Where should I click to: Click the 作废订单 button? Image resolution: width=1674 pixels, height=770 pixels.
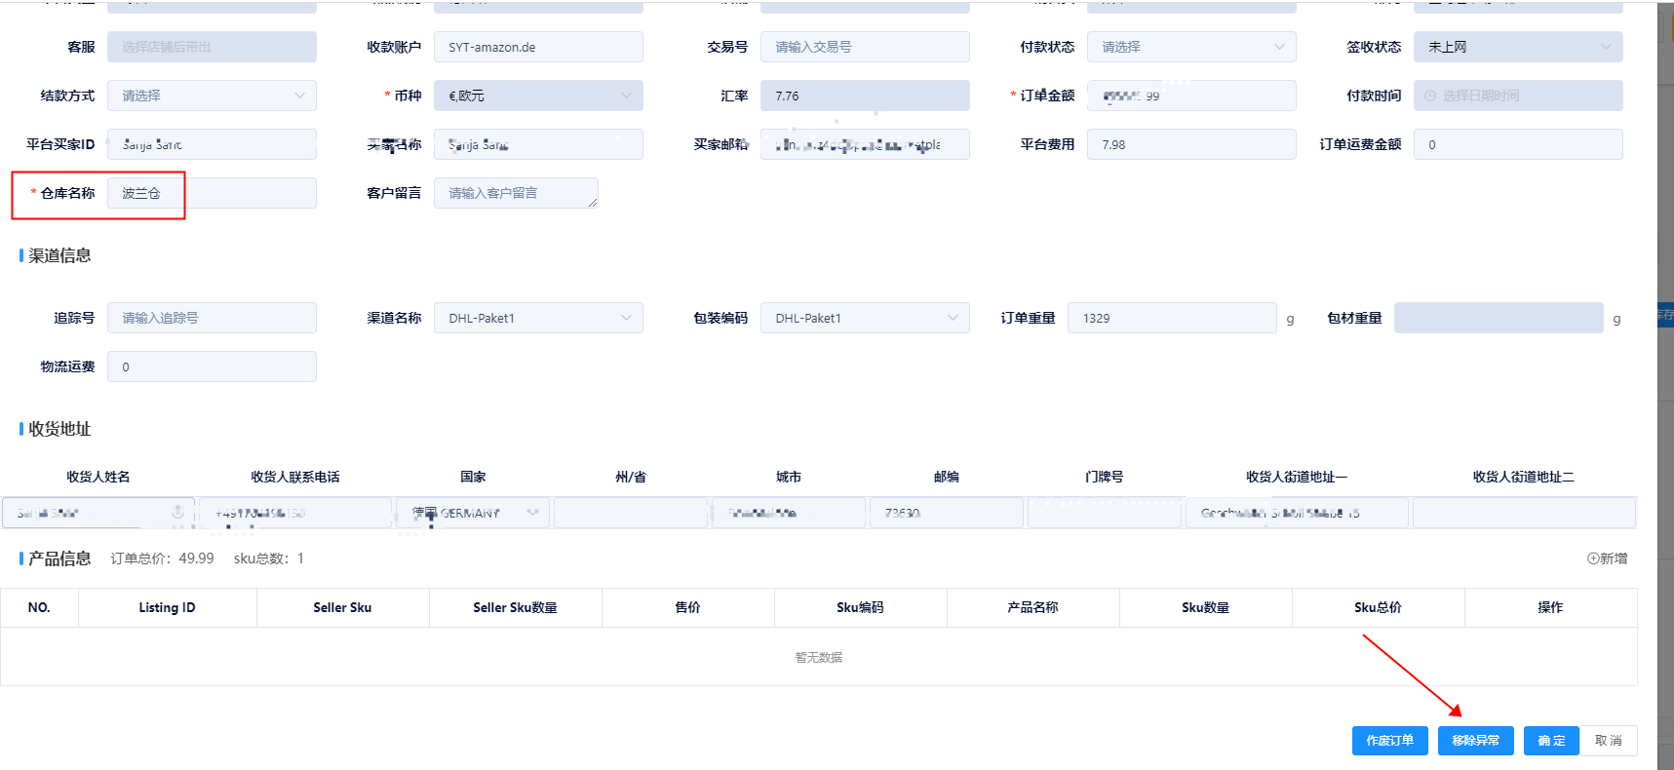[1389, 741]
